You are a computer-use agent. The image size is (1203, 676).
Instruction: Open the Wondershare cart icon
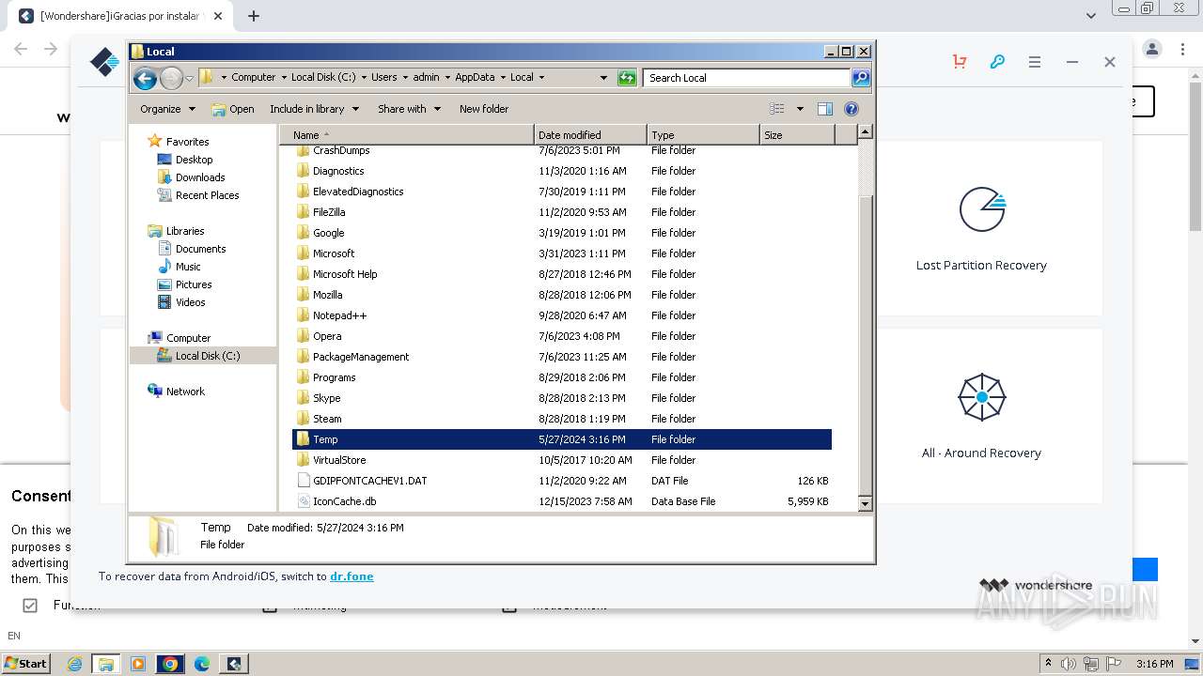point(960,62)
